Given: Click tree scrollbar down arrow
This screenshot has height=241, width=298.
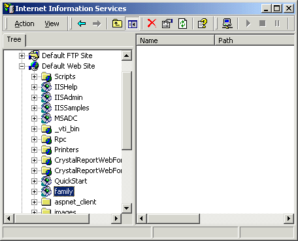Looking at the screenshot, I should [x=127, y=208].
